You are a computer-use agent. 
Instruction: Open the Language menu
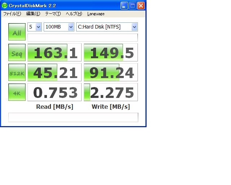tap(96, 14)
